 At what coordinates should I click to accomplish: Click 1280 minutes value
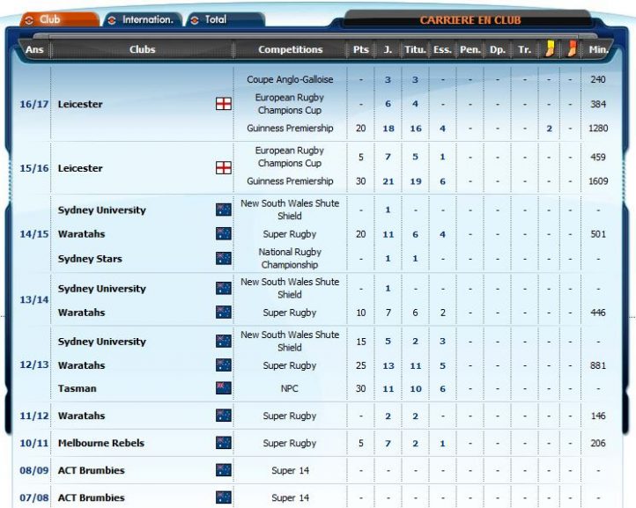[x=598, y=129]
